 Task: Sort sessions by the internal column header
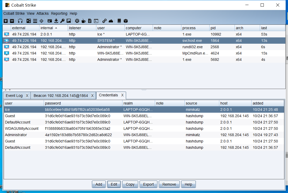tap(53, 28)
